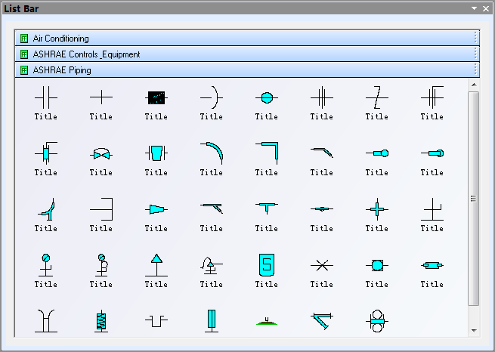Select the cyan S-trap rectangle symbol

coord(266,264)
